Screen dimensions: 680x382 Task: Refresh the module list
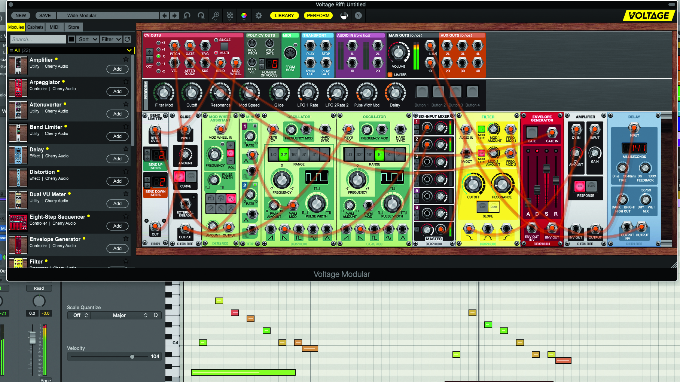pyautogui.click(x=127, y=39)
